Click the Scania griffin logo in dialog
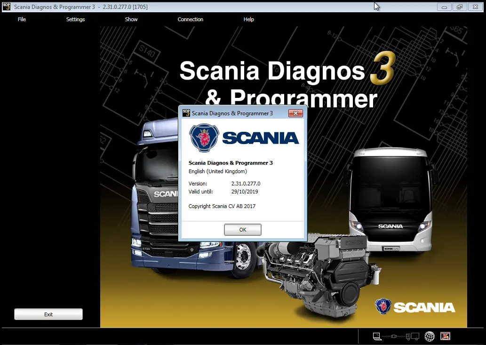The width and height of the screenshot is (486, 345). pos(204,138)
